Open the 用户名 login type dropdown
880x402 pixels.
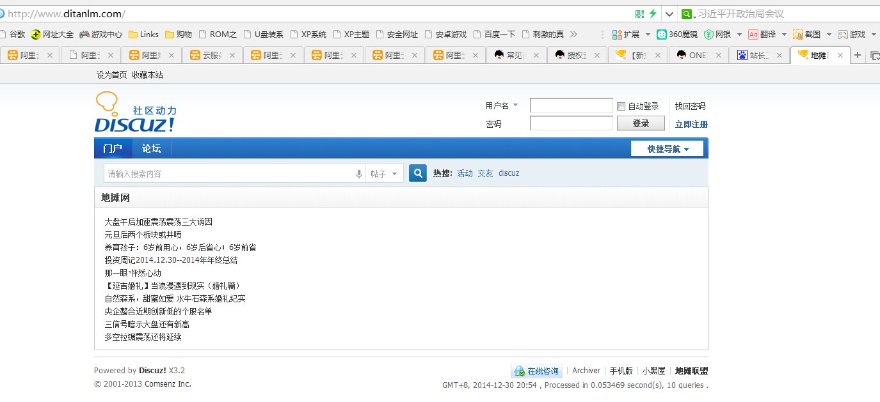[x=502, y=105]
